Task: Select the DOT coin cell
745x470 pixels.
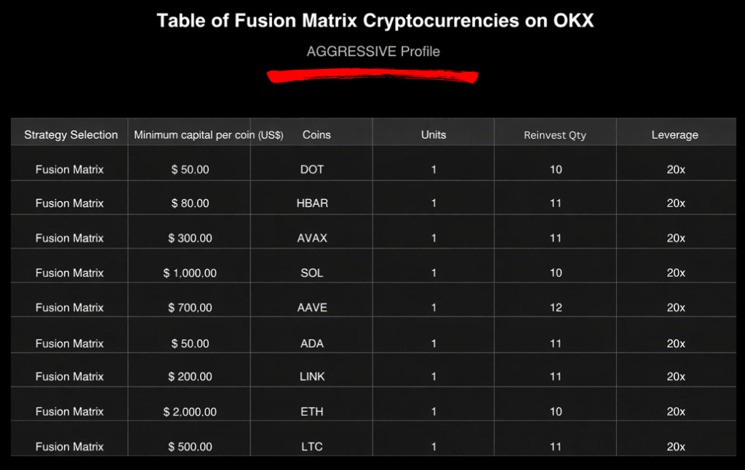Action: 312,169
